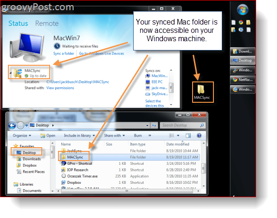The image size is (277, 218).
Task: Click the Windows Start orb
Action: (242, 10)
